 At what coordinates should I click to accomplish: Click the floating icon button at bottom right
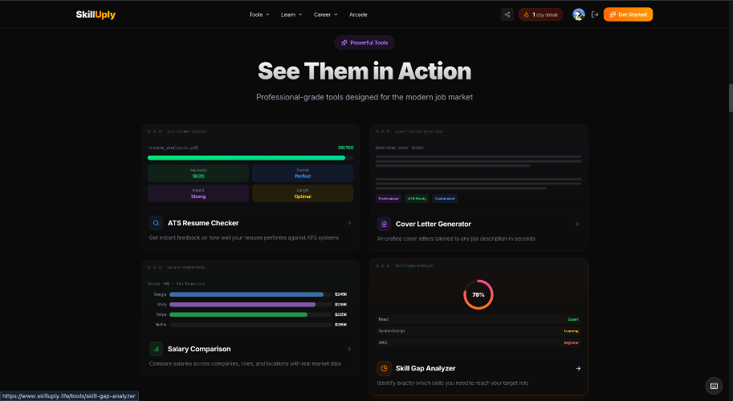[714, 386]
